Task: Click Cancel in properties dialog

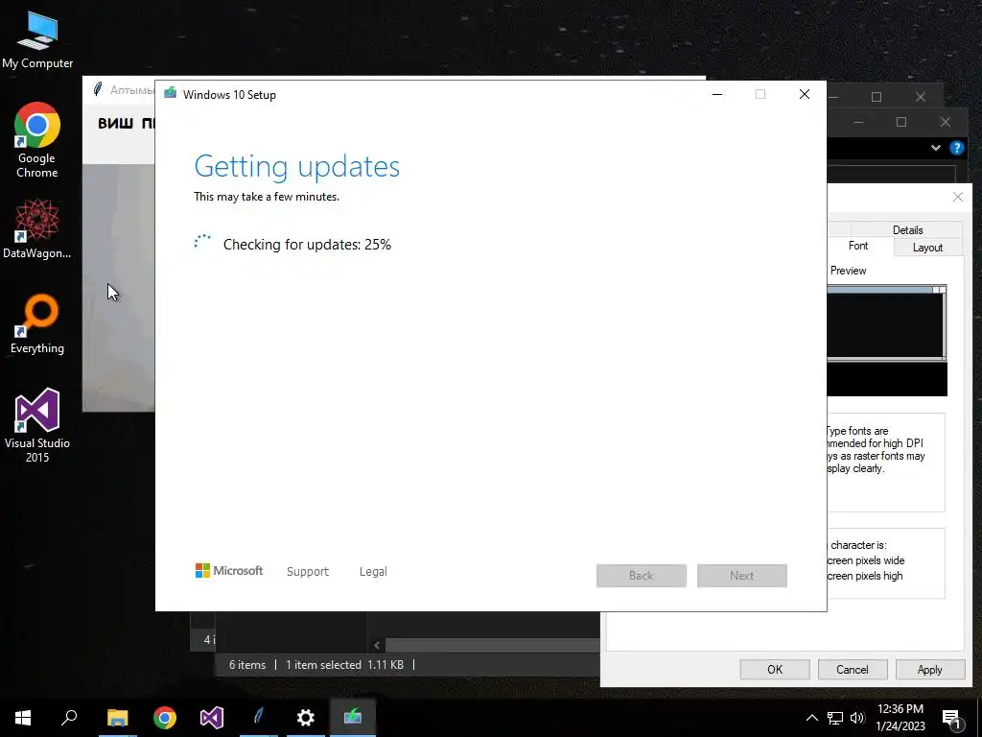Action: [x=853, y=669]
